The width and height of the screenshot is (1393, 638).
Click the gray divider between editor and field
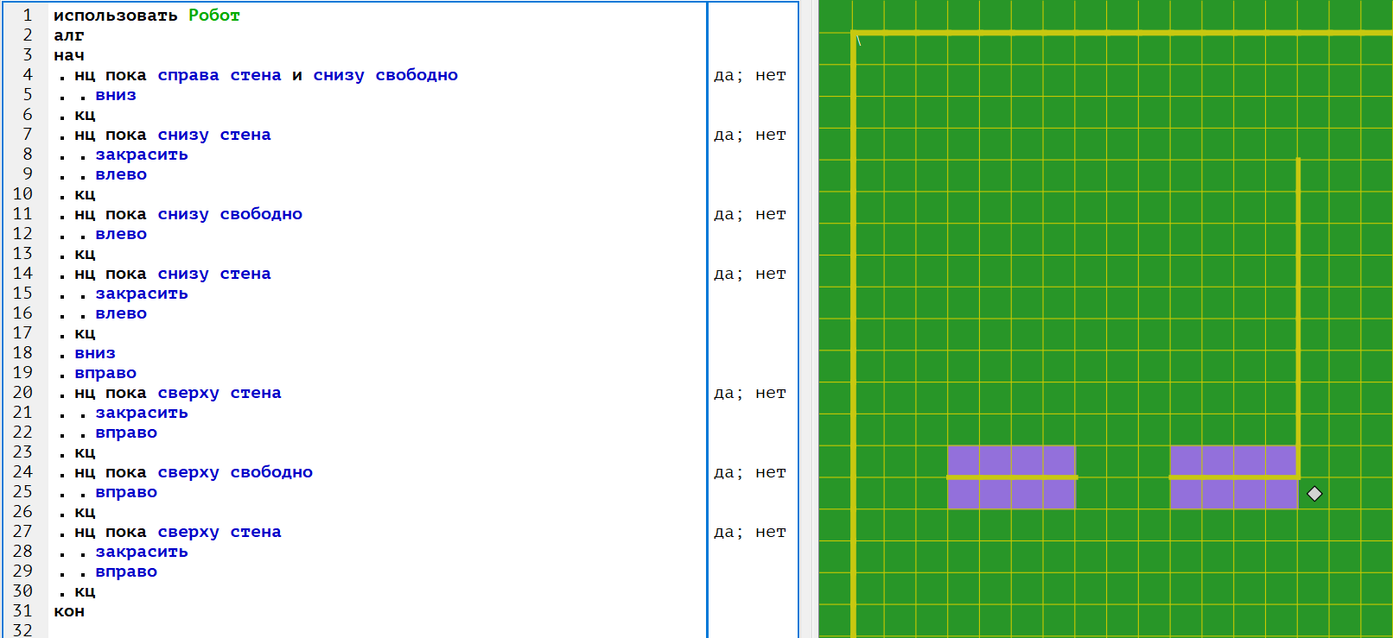808,319
